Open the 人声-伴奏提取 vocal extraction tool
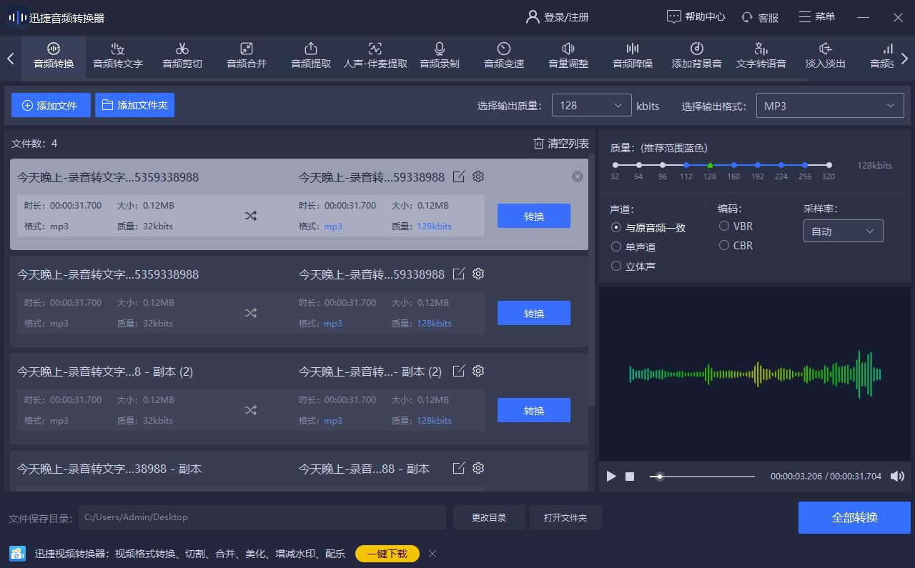The image size is (915, 568). point(375,57)
